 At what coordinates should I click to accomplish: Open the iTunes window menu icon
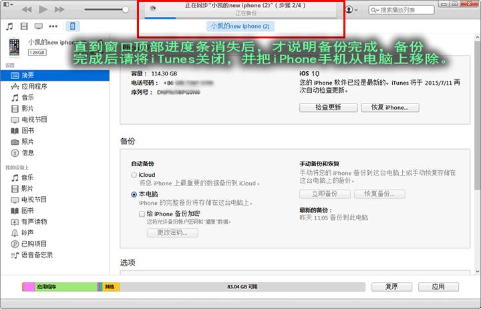tap(8, 4)
